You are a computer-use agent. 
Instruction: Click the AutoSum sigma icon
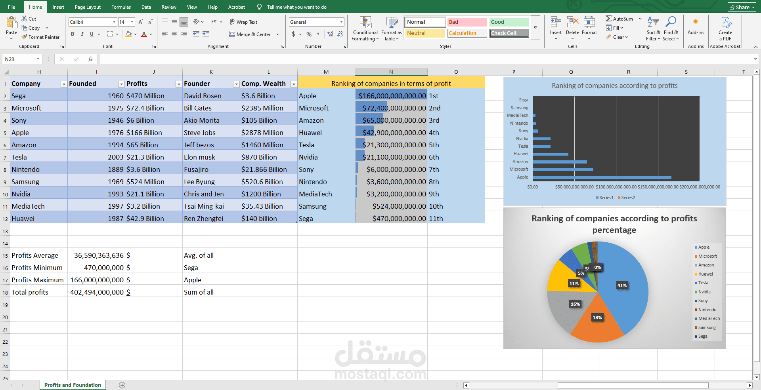(x=609, y=19)
